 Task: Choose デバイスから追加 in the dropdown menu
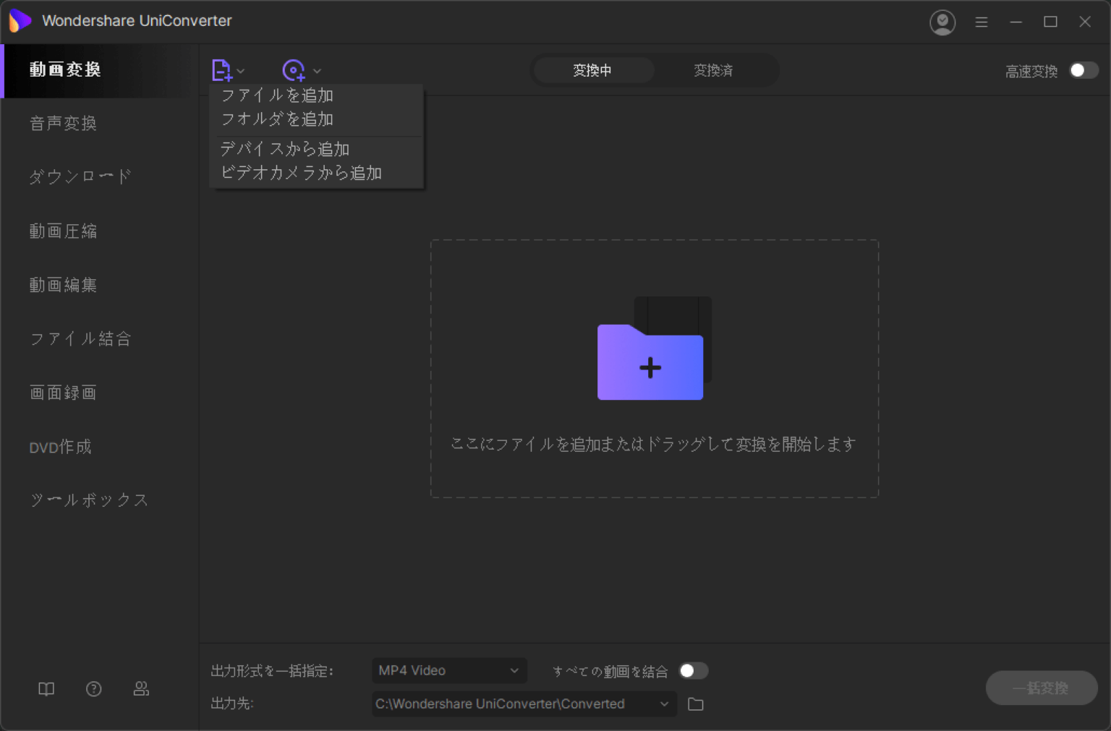285,149
